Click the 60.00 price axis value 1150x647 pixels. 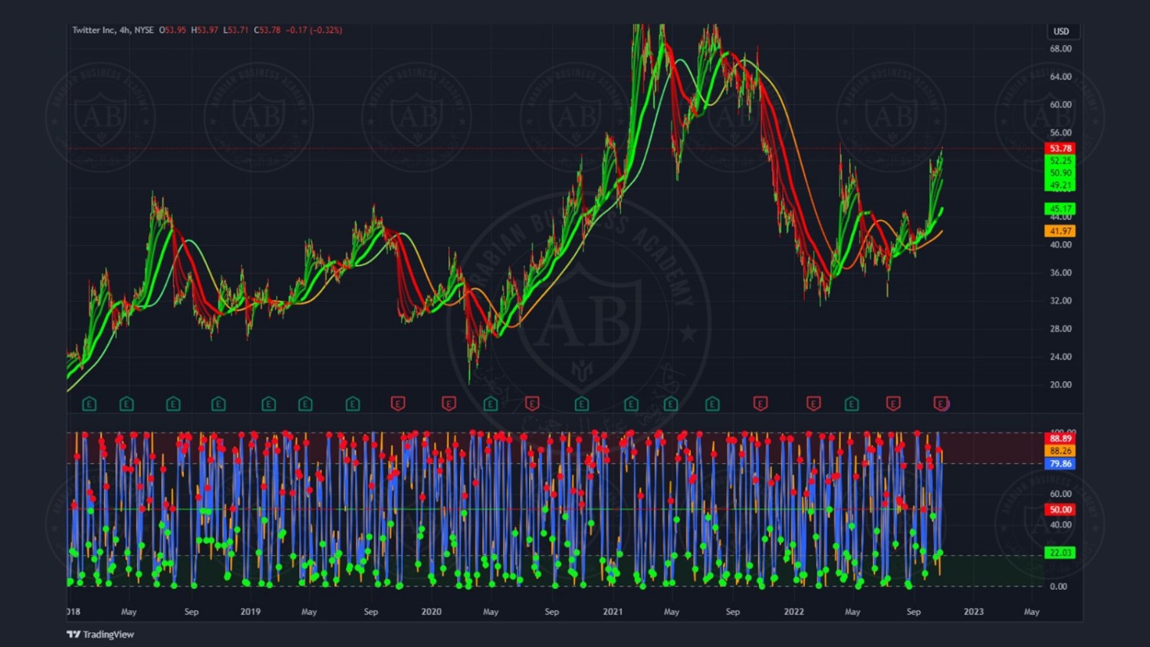tap(1061, 104)
